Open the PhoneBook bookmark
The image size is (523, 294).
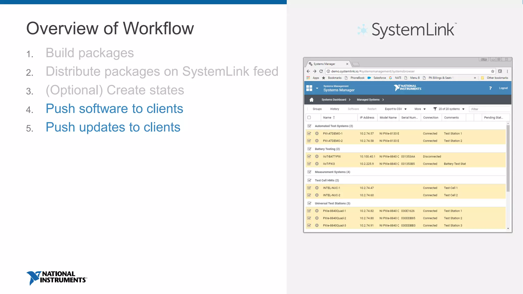click(355, 78)
